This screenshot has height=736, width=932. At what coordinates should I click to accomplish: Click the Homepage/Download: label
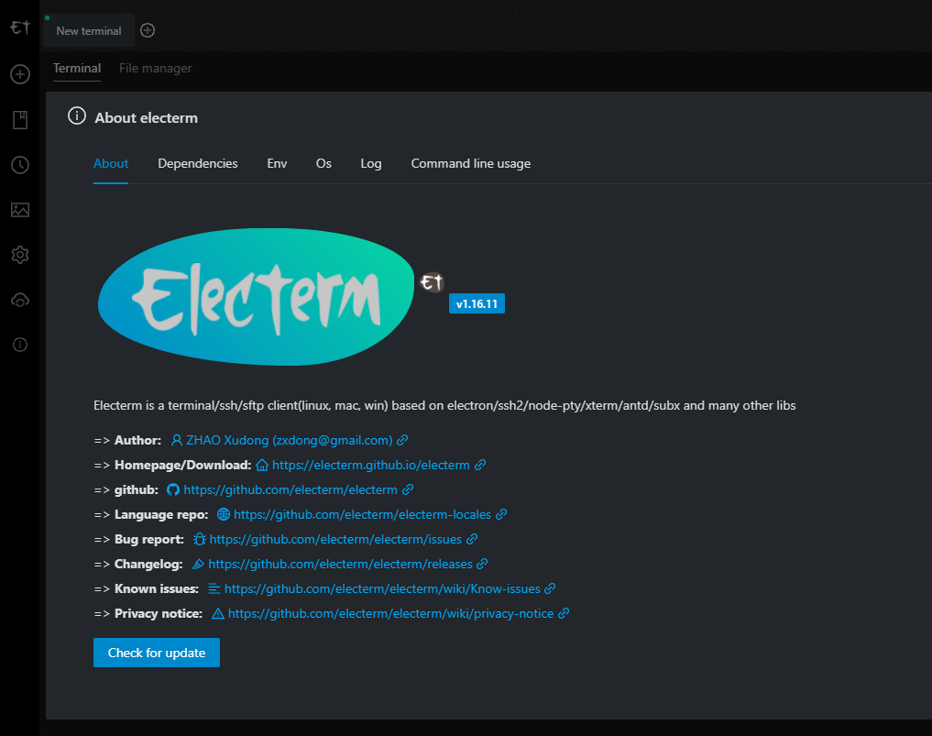(x=183, y=465)
